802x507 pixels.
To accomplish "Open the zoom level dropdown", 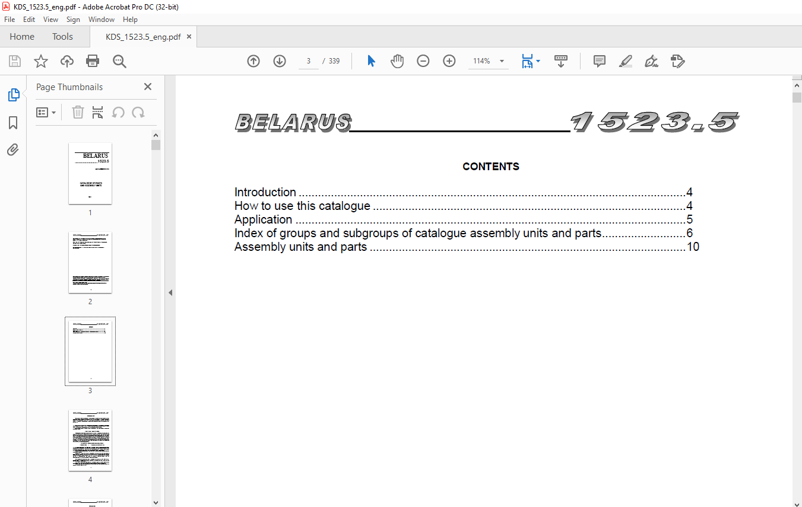I will point(502,61).
